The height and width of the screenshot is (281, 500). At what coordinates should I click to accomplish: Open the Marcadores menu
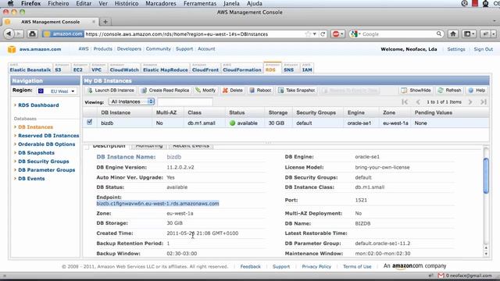tap(161, 3)
